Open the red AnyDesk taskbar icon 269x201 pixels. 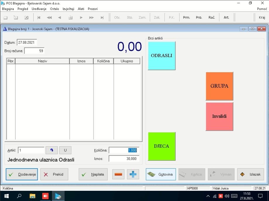tap(45, 196)
